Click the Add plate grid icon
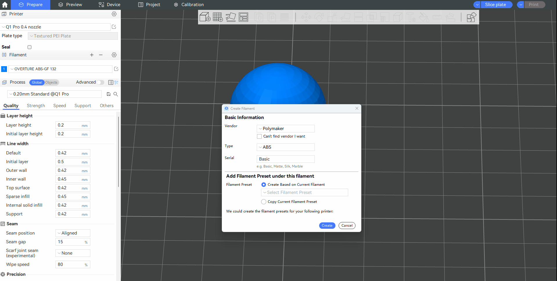This screenshot has height=281, width=557. click(218, 17)
